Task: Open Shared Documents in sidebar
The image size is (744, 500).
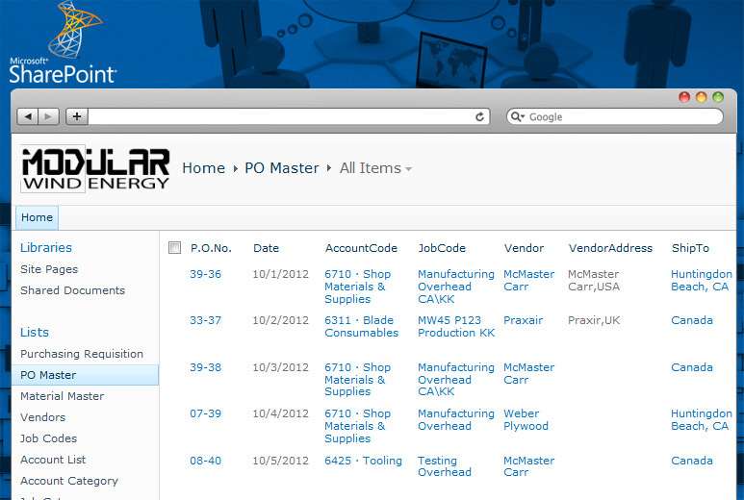Action: tap(72, 290)
